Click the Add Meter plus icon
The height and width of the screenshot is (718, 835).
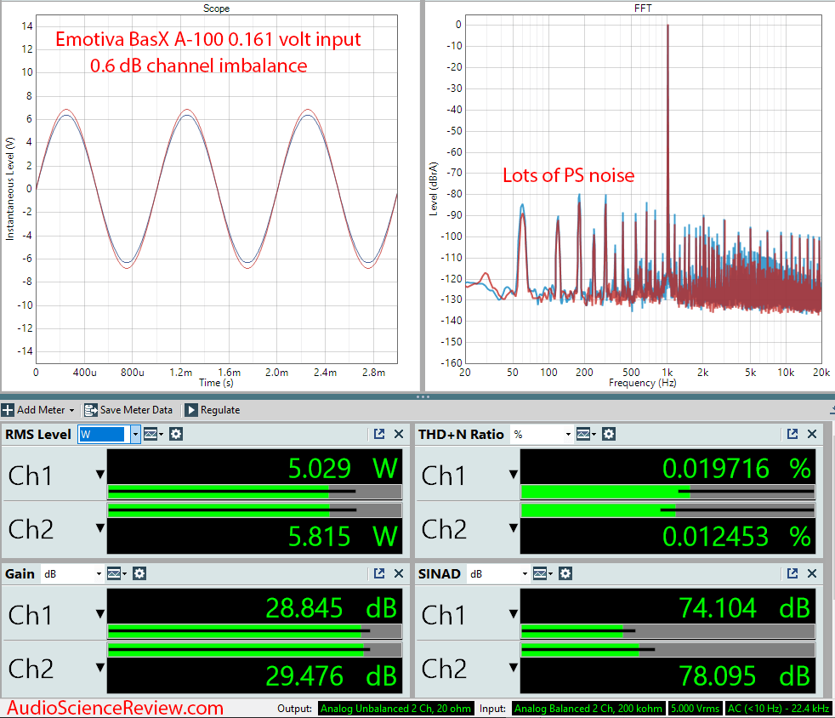click(x=8, y=410)
